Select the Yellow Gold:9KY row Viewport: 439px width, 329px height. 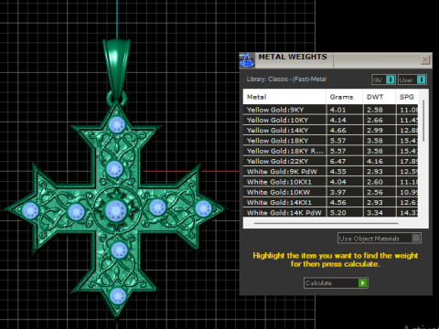[x=330, y=110]
